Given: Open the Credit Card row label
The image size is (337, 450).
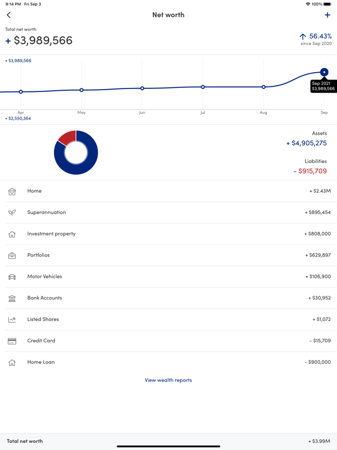Looking at the screenshot, I should [41, 340].
